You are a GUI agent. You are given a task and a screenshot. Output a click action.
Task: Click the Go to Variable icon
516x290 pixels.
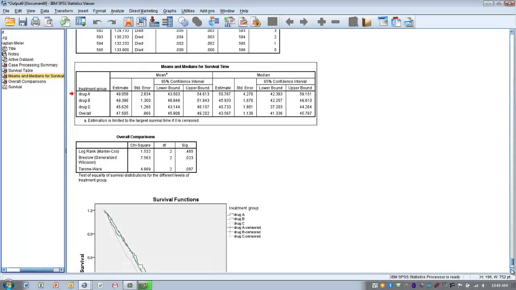pyautogui.click(x=154, y=22)
